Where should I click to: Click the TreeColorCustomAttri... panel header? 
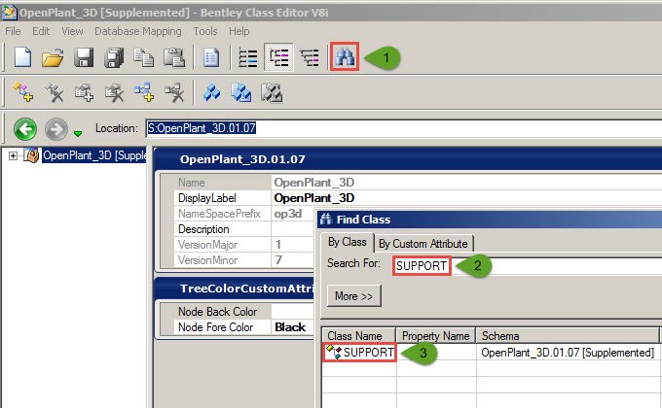(235, 289)
